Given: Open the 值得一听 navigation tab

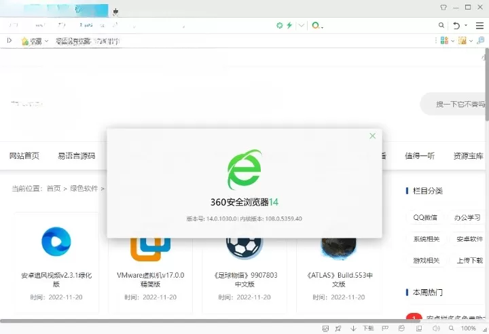Looking at the screenshot, I should pos(420,155).
